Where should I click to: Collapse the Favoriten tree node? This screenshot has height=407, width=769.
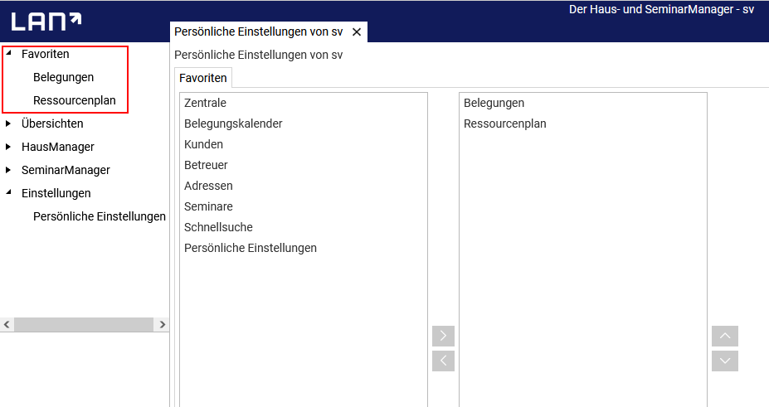pyautogui.click(x=8, y=54)
